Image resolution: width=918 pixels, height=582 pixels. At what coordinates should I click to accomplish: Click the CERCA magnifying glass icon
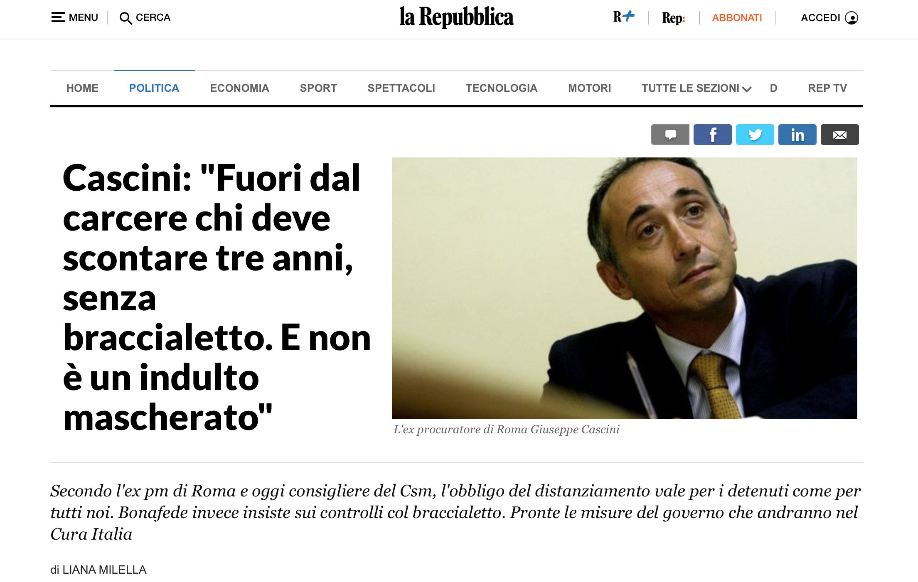coord(126,18)
